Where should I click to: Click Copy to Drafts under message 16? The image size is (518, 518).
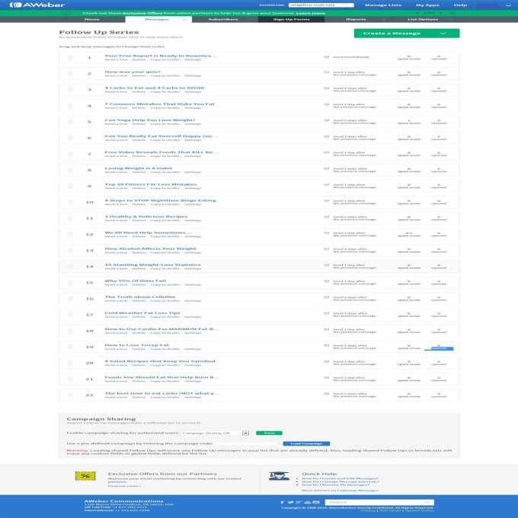coord(165,301)
